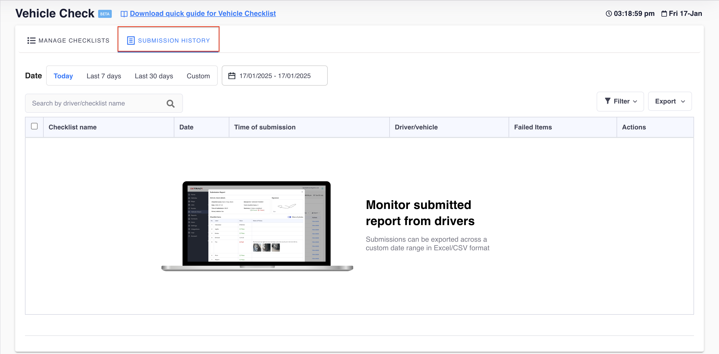Expand the Filter dropdown

[620, 101]
